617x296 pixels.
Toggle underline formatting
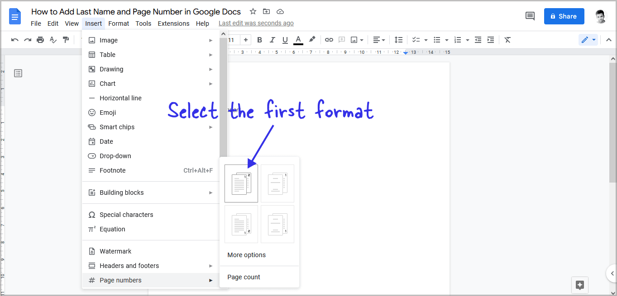285,40
